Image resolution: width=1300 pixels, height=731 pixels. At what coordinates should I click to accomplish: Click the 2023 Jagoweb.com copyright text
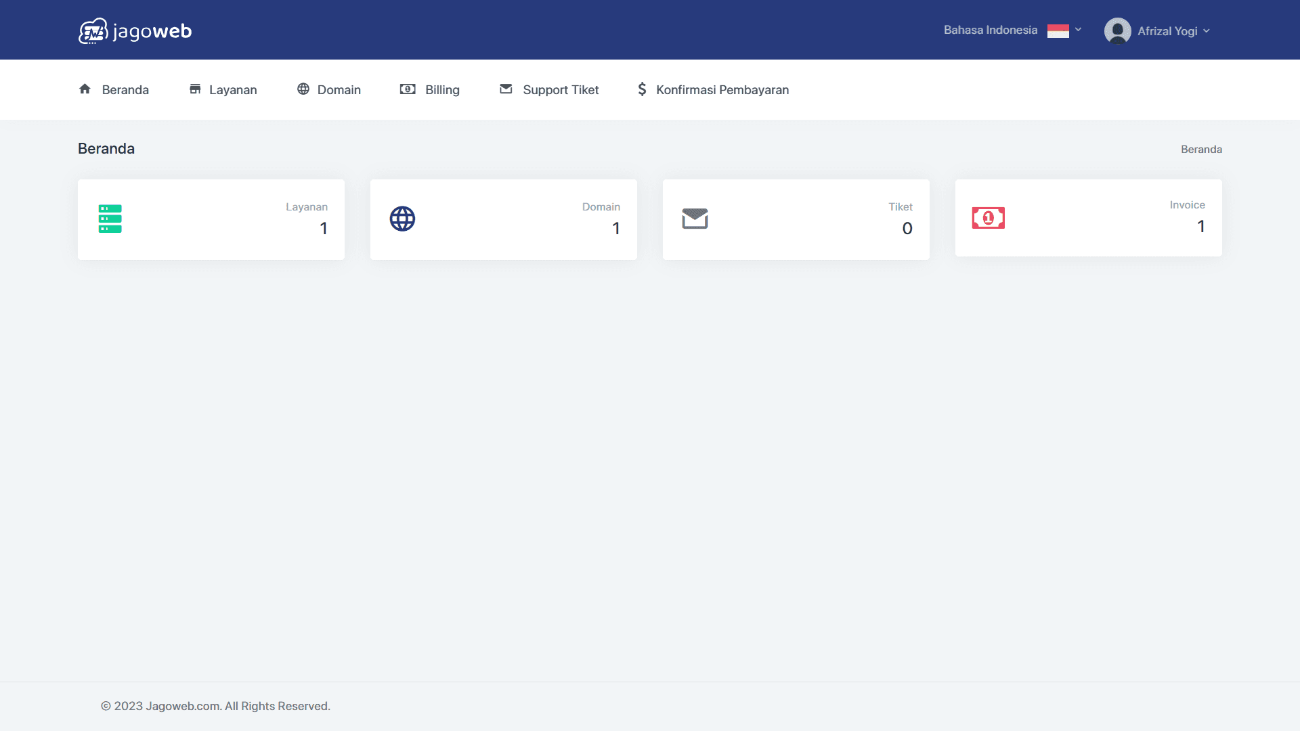tap(215, 706)
